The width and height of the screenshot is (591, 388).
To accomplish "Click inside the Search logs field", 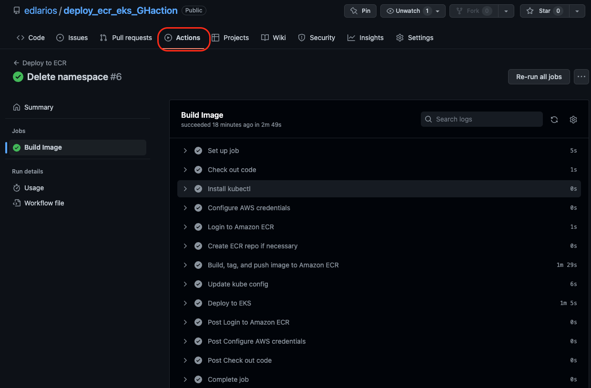I will click(x=481, y=119).
